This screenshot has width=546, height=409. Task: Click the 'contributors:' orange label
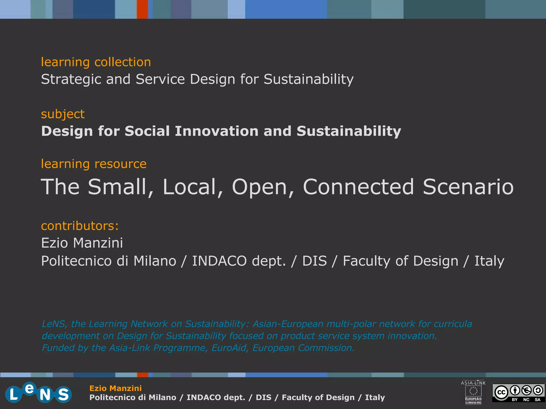point(80,226)
